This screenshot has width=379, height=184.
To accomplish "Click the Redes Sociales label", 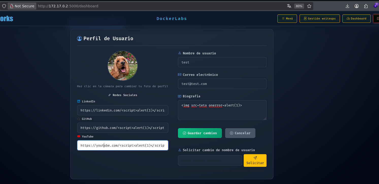I will pyautogui.click(x=125, y=95).
